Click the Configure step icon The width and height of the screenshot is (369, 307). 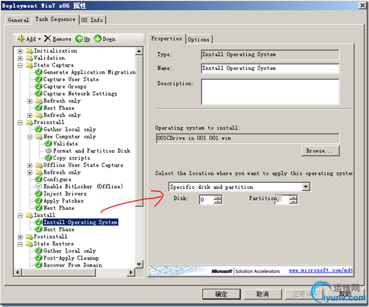coord(38,179)
